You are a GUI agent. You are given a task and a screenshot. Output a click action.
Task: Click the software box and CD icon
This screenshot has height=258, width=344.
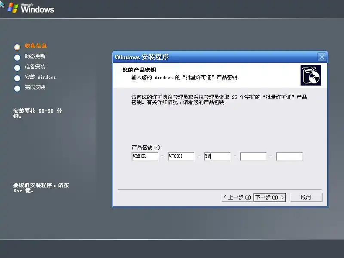[310, 75]
